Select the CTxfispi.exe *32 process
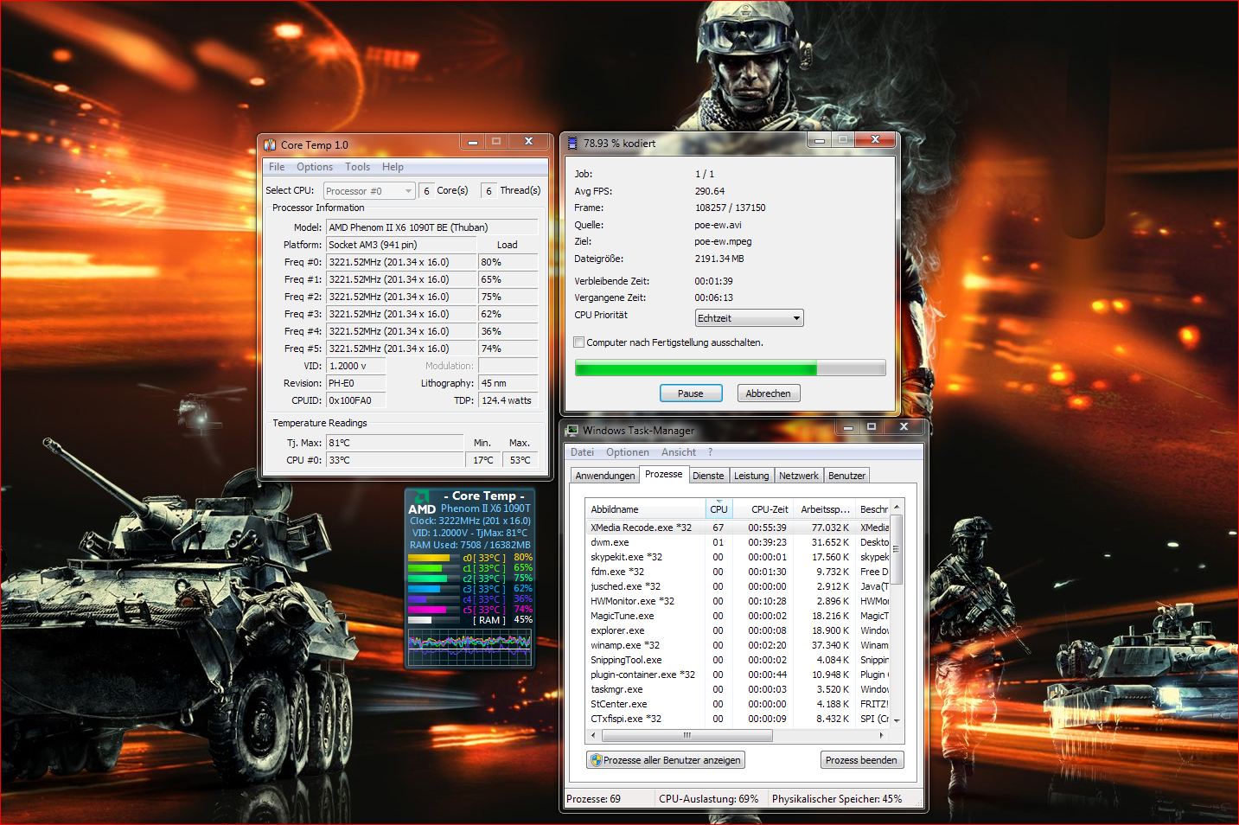1239x825 pixels. 738,719
